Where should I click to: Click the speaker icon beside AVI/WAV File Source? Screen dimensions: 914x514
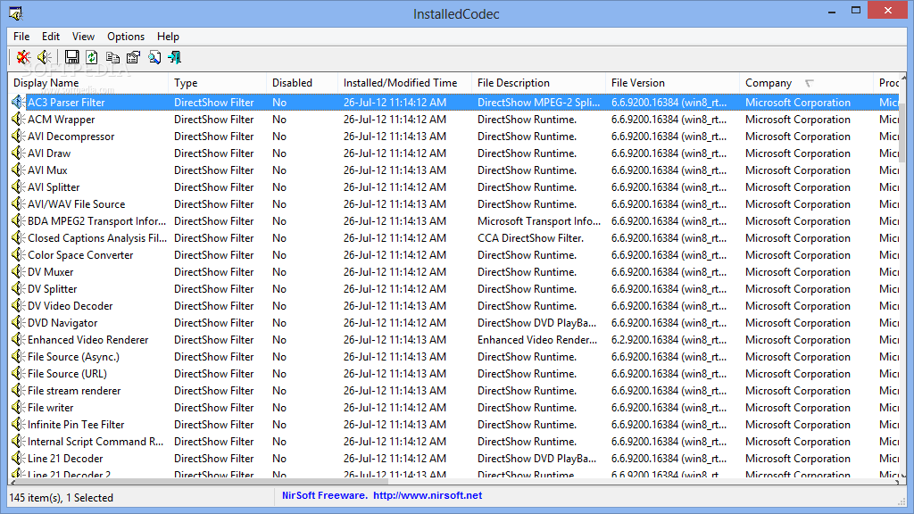[x=18, y=203]
